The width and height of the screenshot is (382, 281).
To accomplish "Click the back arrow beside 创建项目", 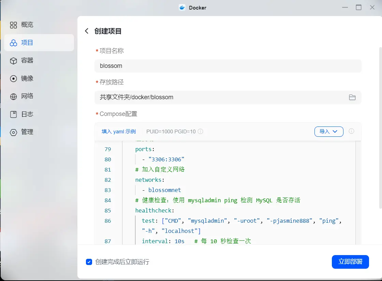I will pos(87,31).
